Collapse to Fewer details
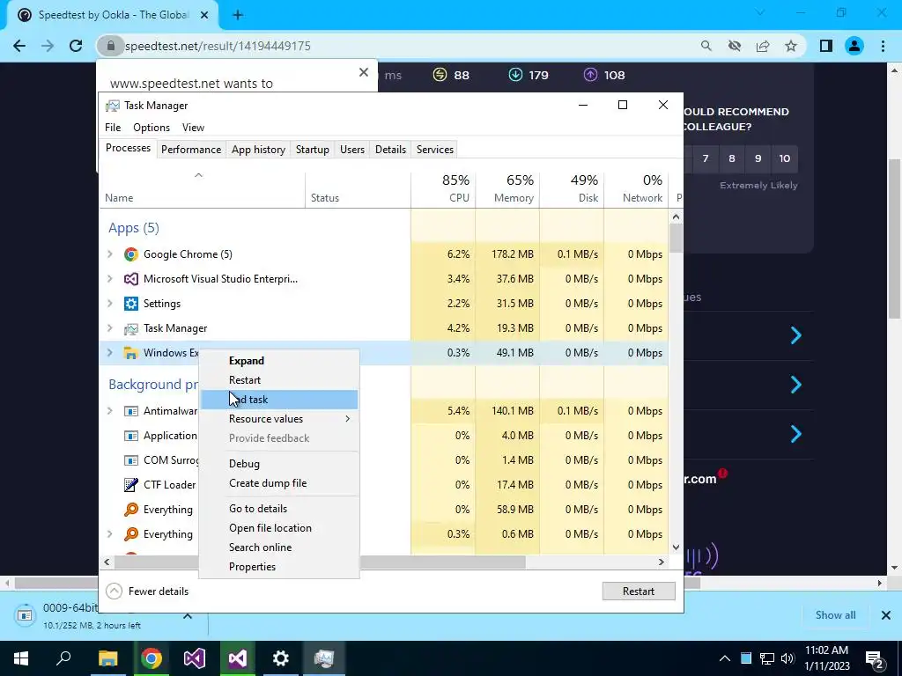Viewport: 902px width, 676px height. pyautogui.click(x=148, y=591)
